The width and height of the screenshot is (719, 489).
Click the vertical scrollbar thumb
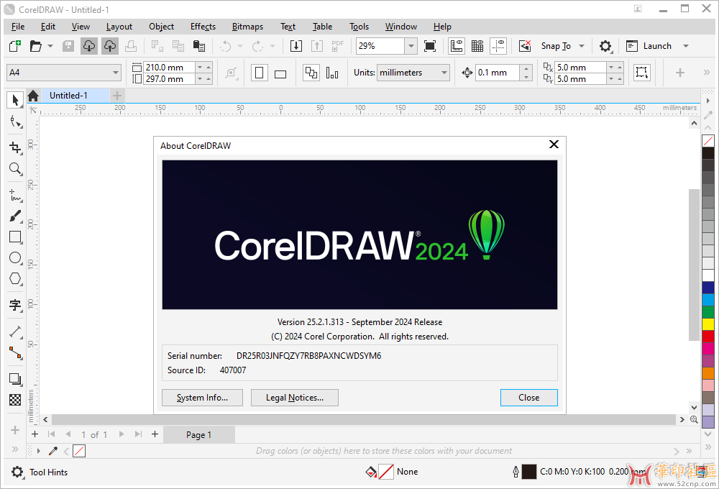click(694, 265)
